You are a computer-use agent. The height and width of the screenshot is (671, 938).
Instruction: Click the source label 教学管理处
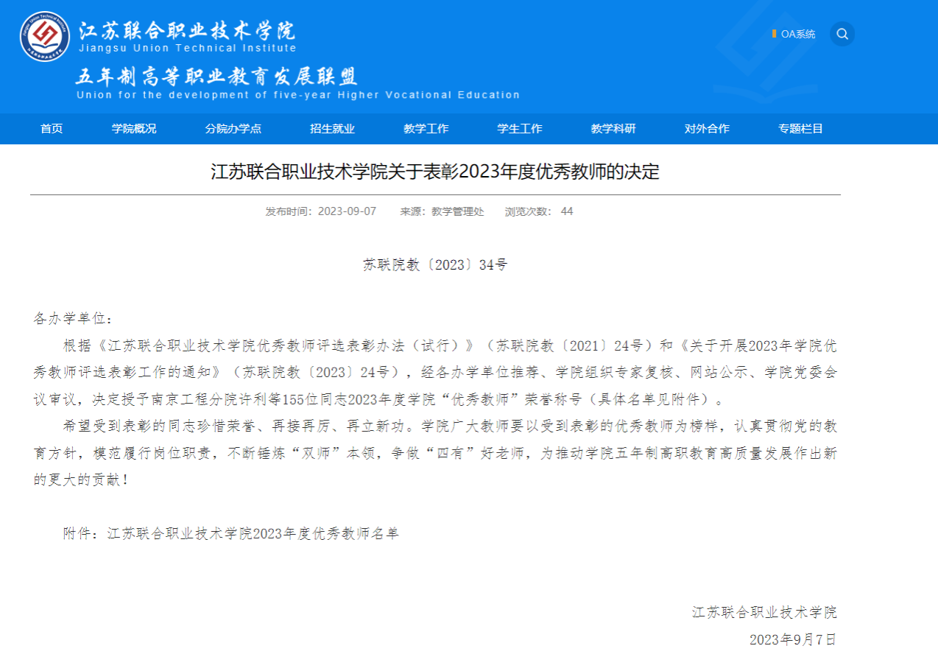(x=457, y=211)
